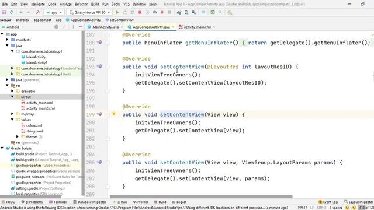Open the AVD Manager device icon
The image size is (374, 210).
[x=186, y=12]
